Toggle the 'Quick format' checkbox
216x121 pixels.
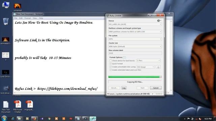point(110,64)
